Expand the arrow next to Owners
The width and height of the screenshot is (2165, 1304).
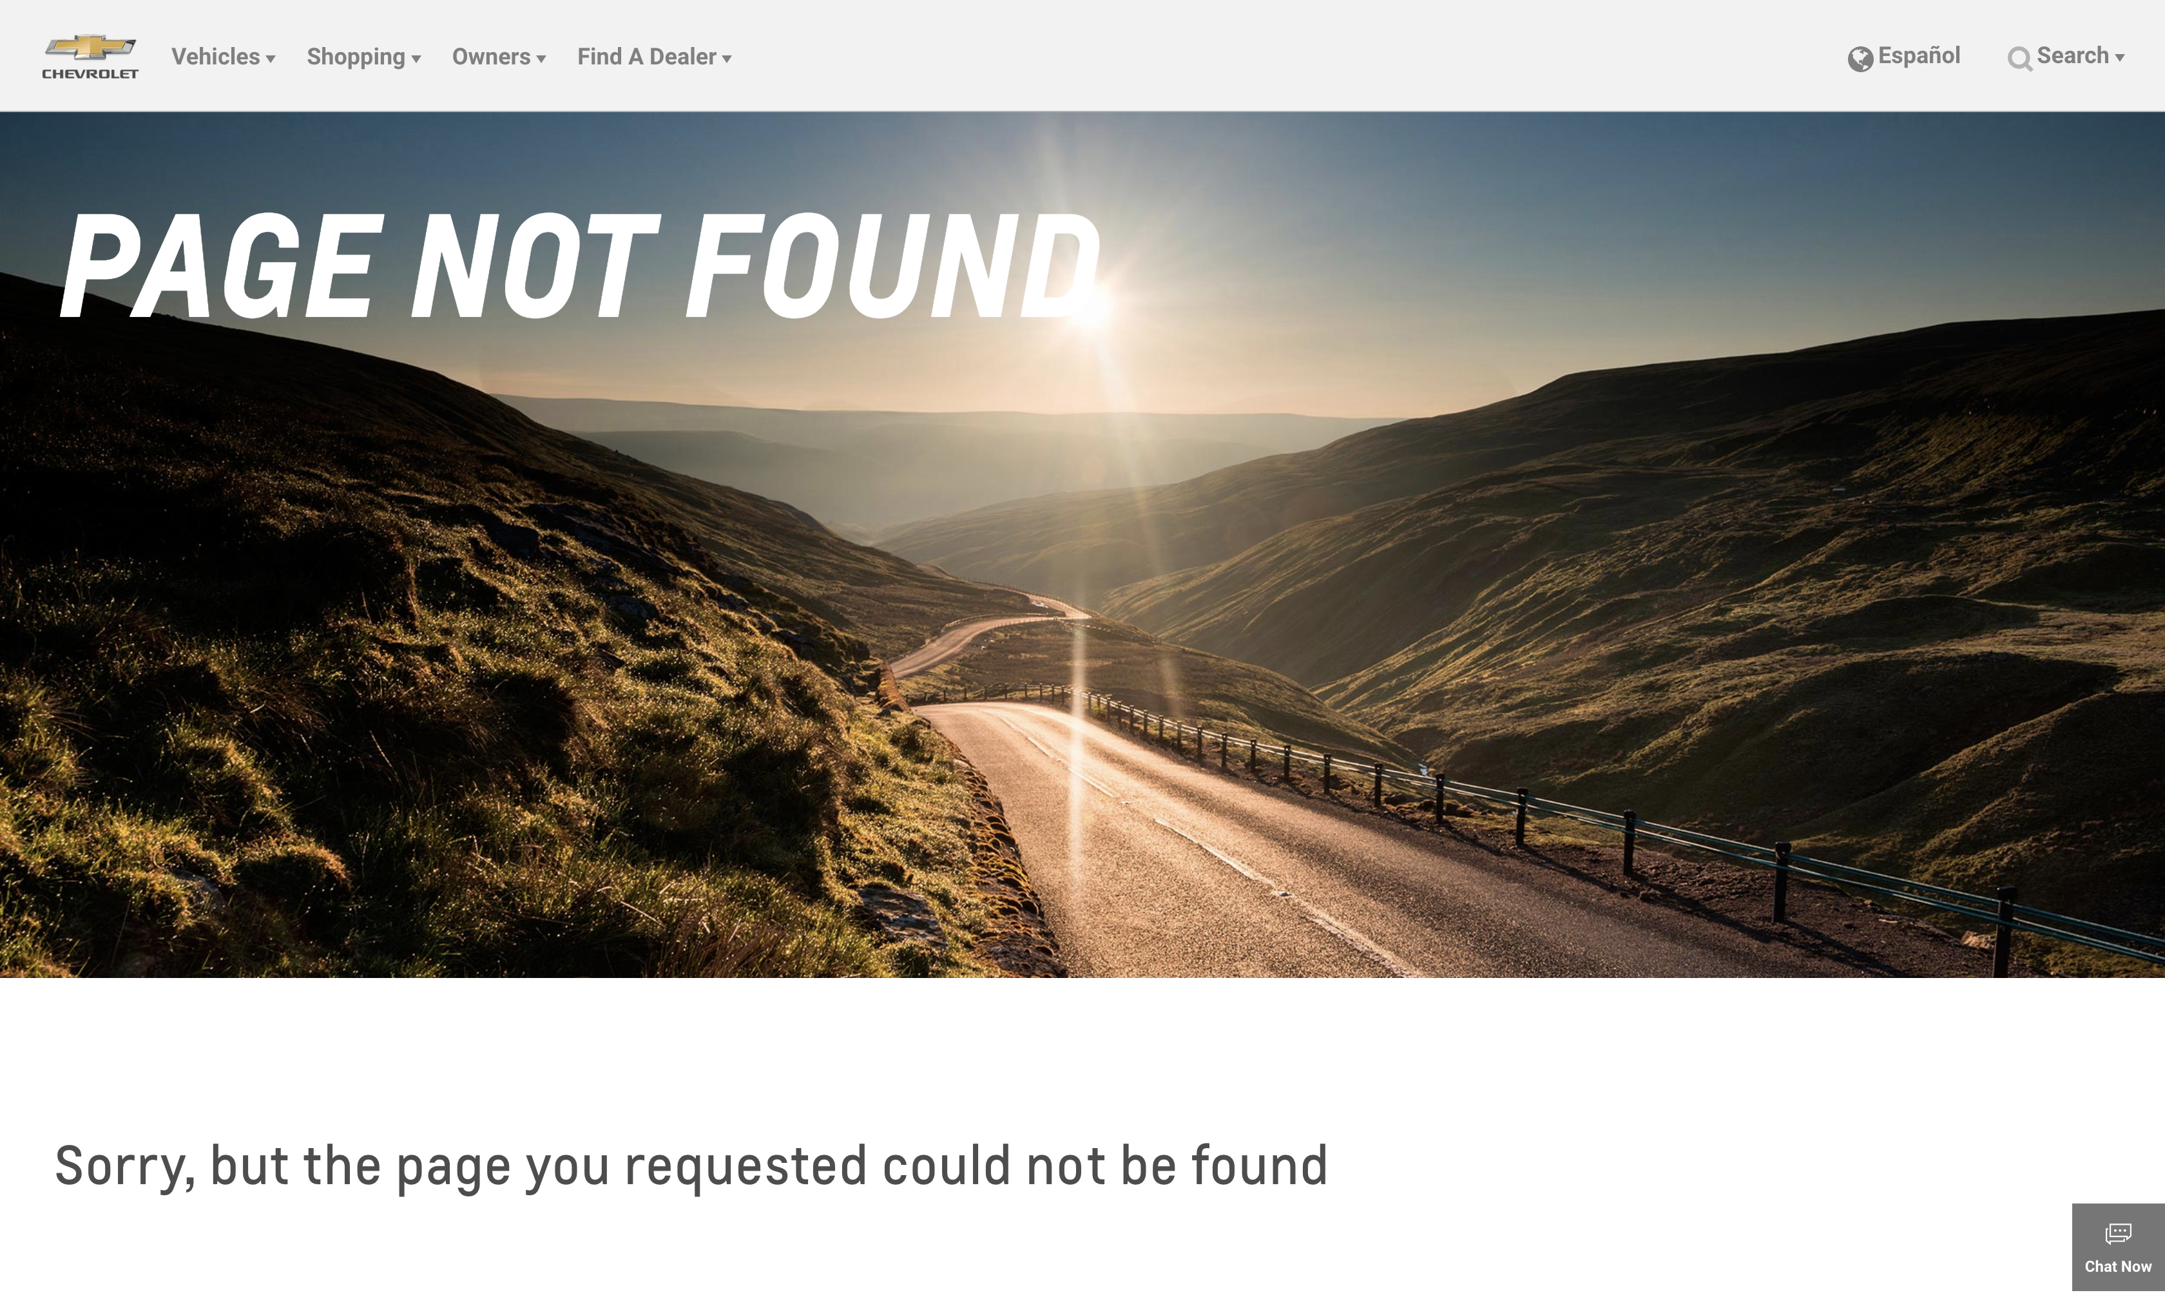tap(541, 60)
